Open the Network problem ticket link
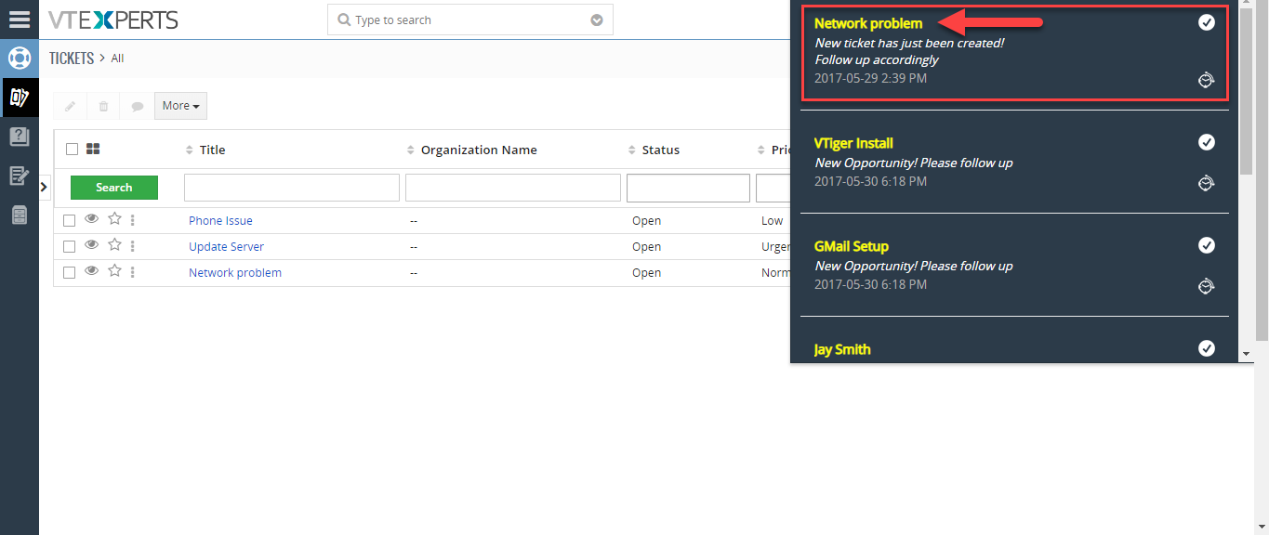Image resolution: width=1269 pixels, height=535 pixels. click(x=235, y=273)
